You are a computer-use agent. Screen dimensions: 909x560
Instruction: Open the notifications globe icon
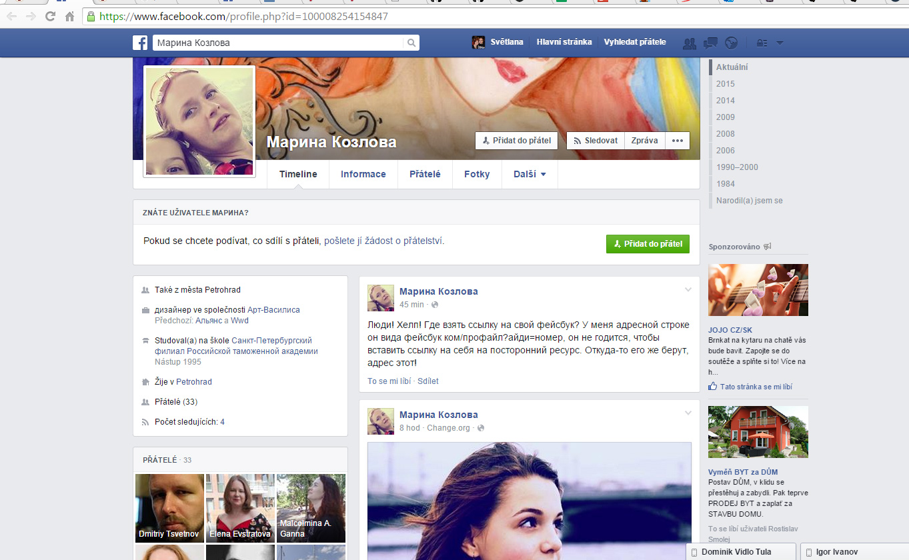coord(732,43)
